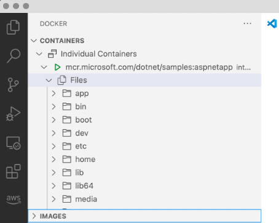Expand the home folder chevron
This screenshot has width=279, height=223.
click(x=53, y=160)
